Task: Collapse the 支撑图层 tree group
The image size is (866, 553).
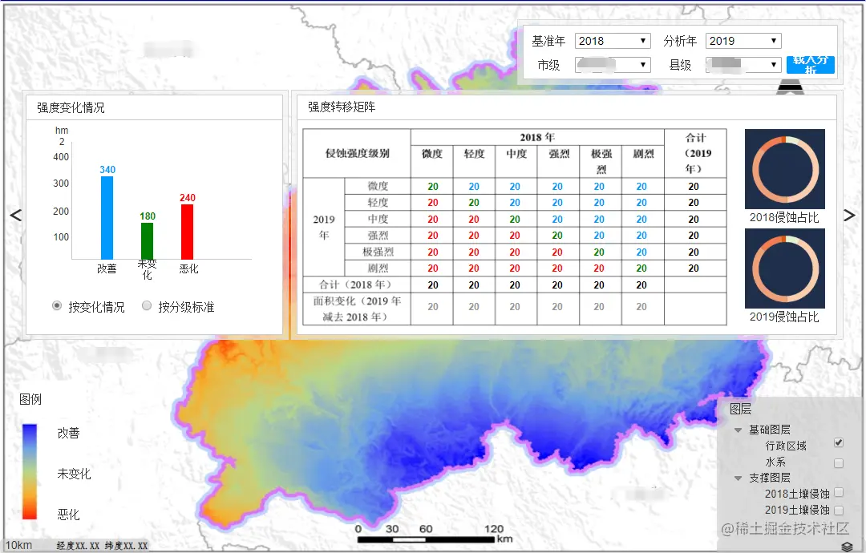Action: click(x=738, y=478)
